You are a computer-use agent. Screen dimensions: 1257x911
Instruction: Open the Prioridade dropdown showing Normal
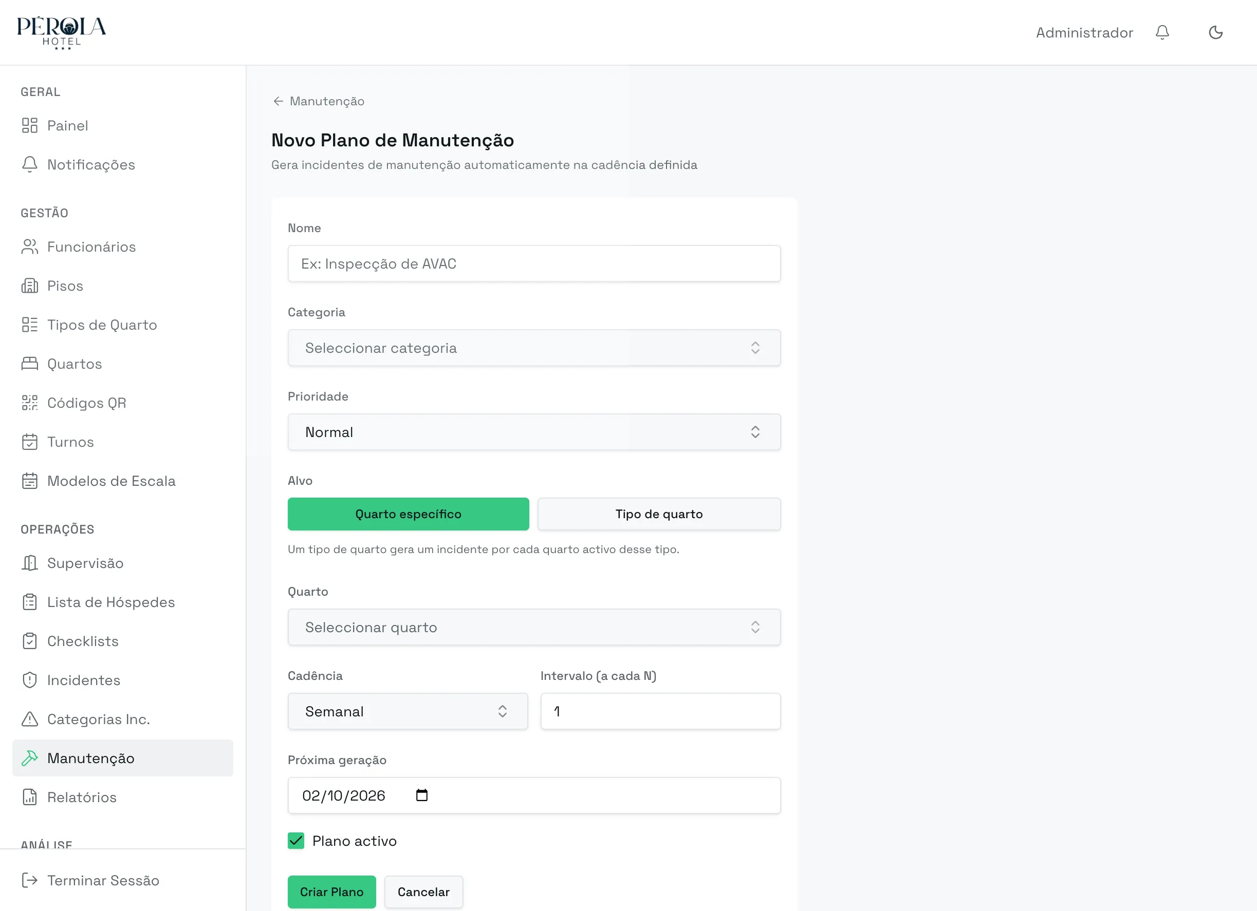[x=534, y=432]
